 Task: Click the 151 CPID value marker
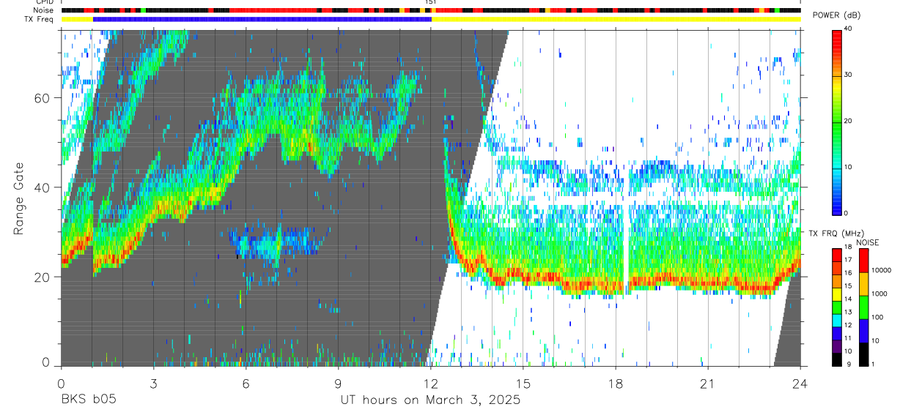pos(430,2)
